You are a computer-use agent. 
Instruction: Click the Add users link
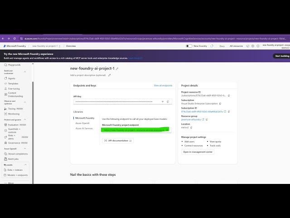[x=189, y=142]
